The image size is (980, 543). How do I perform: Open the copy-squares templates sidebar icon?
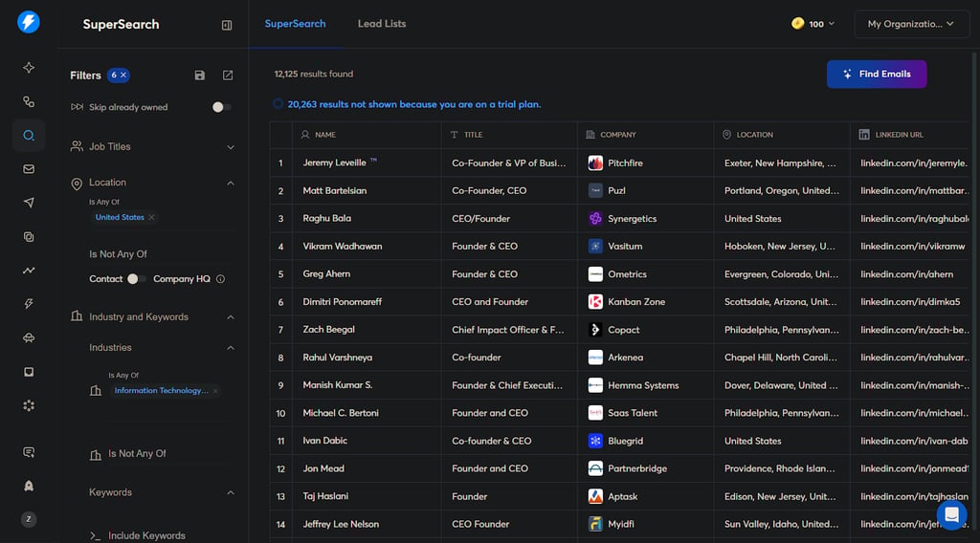[29, 236]
